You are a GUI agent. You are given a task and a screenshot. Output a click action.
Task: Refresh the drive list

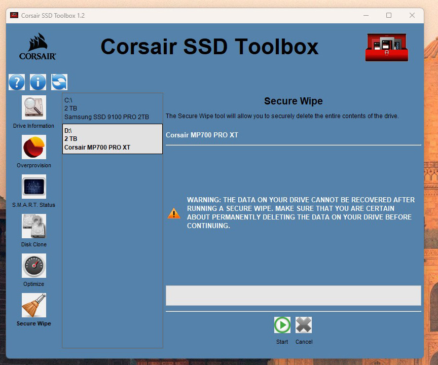59,82
